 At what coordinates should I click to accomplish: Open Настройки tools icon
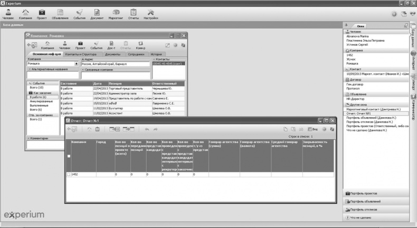click(x=150, y=13)
